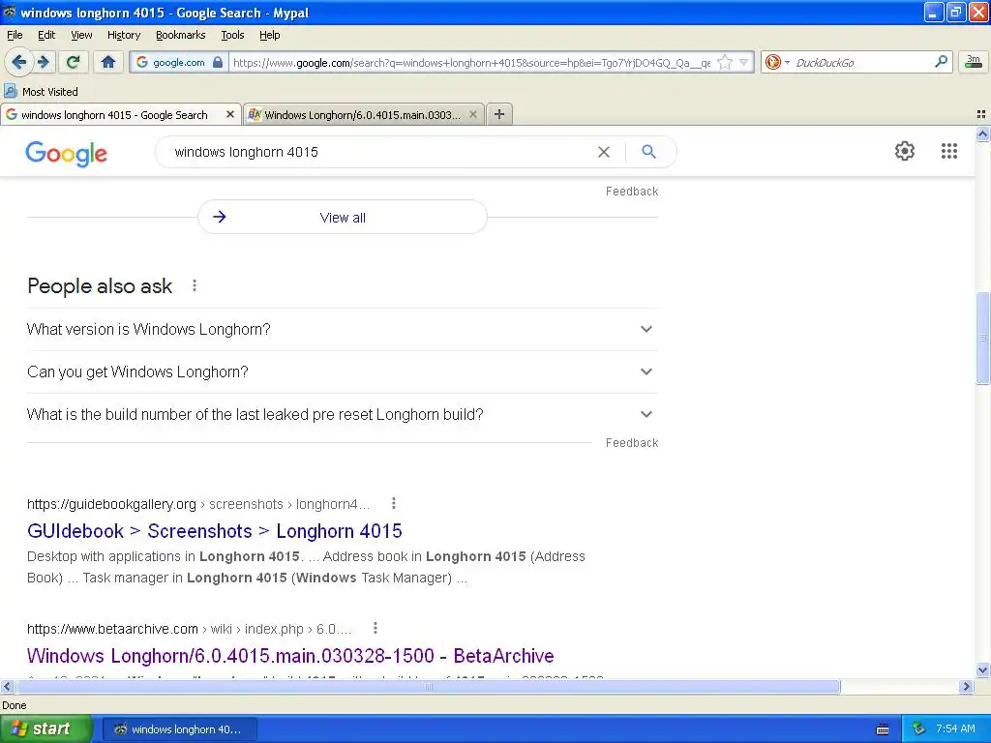Go forward one page in browser
This screenshot has width=991, height=743.
(x=43, y=62)
